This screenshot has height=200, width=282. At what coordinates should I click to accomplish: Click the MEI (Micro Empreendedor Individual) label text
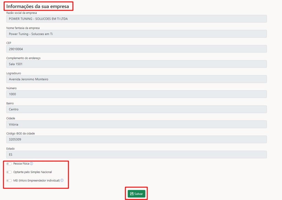36,181
